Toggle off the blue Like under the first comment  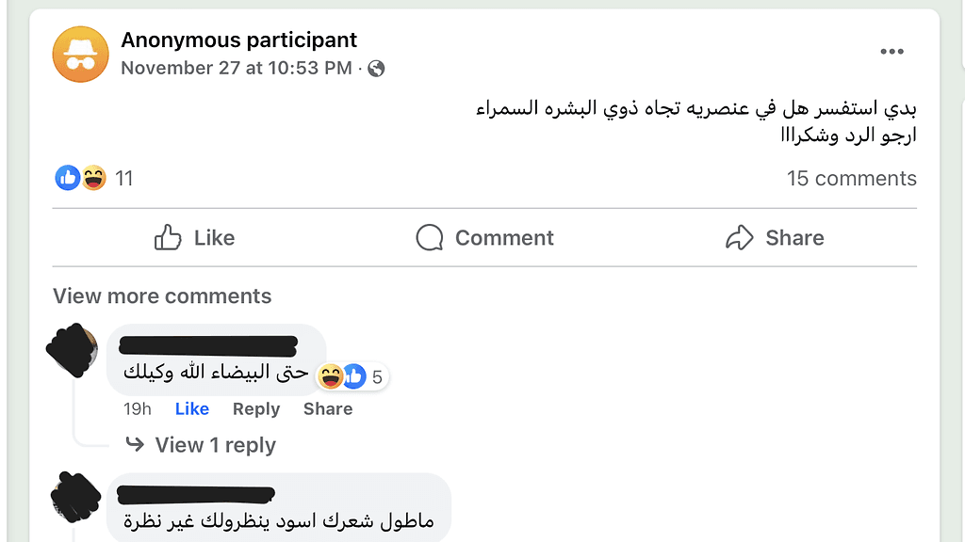click(191, 408)
